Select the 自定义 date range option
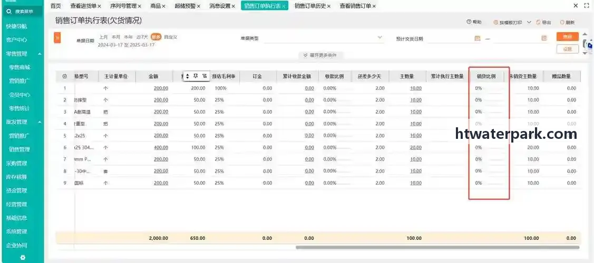The height and width of the screenshot is (263, 594). [x=171, y=37]
